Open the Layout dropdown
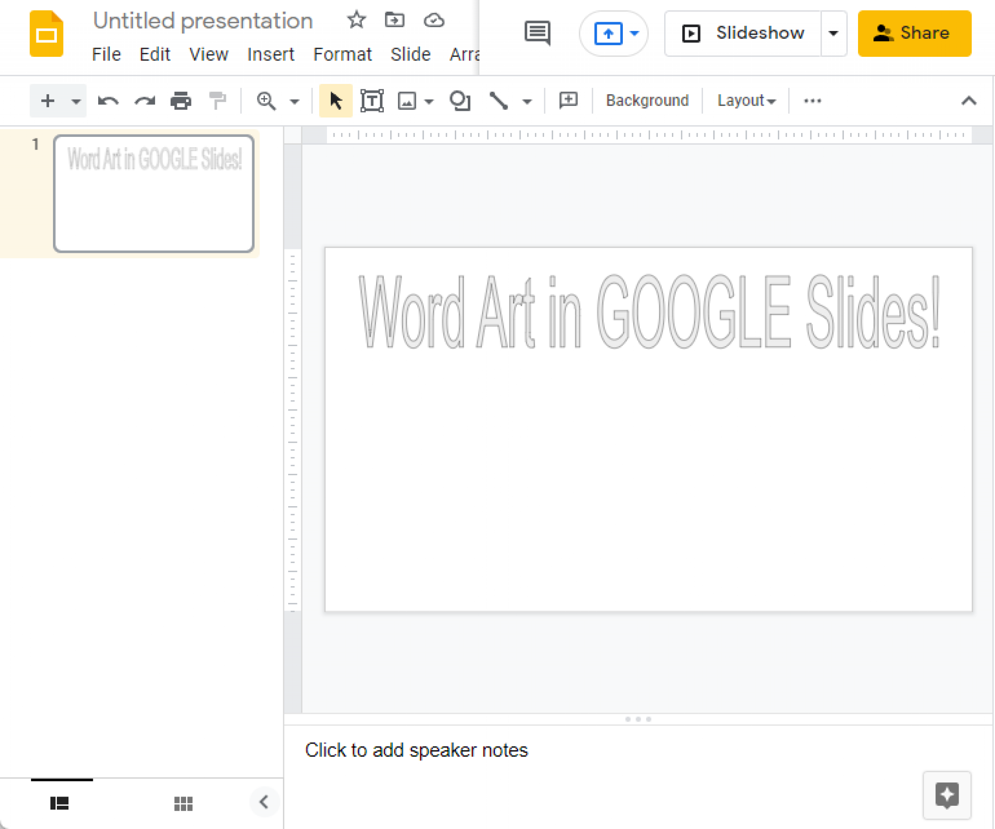Viewport: 995px width, 829px height. [746, 100]
